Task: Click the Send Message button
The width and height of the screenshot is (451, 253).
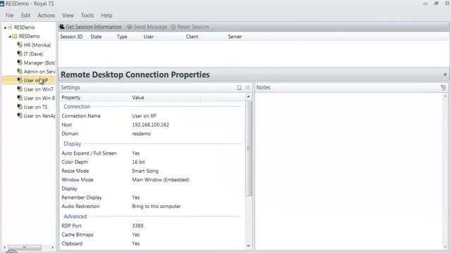Action: click(x=147, y=27)
